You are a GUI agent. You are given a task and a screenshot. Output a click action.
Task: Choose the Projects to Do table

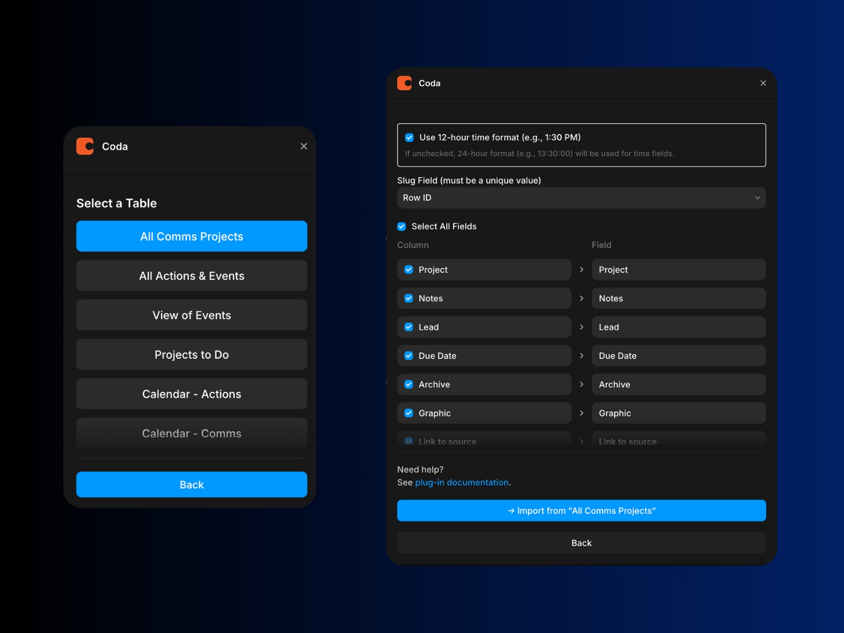(x=191, y=354)
